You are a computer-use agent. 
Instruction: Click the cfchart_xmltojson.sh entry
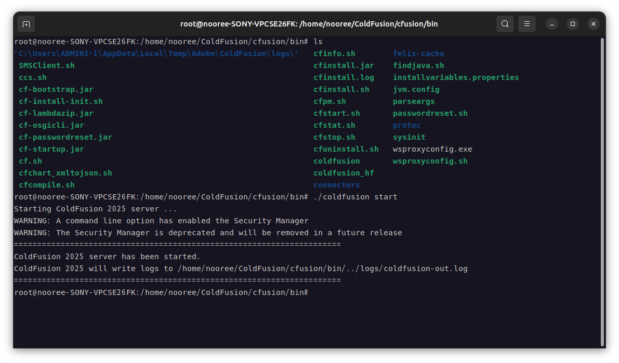point(65,173)
